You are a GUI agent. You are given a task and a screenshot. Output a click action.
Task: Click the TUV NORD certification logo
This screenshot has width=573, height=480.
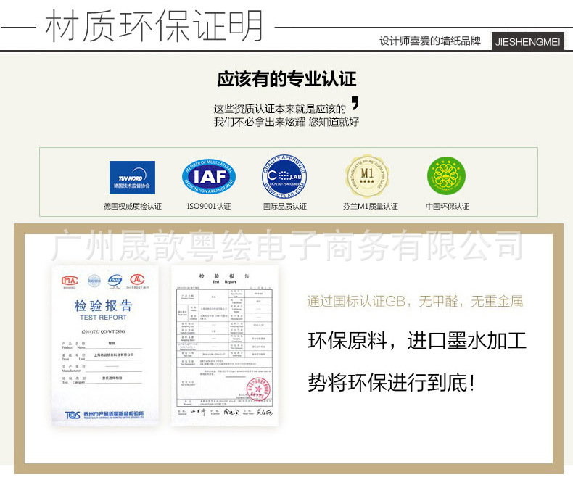[x=132, y=177]
